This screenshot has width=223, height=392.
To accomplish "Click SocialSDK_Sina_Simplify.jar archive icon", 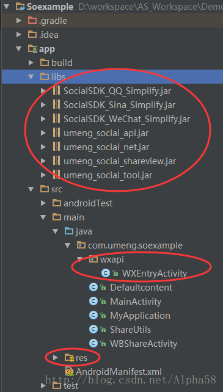I will (57, 104).
